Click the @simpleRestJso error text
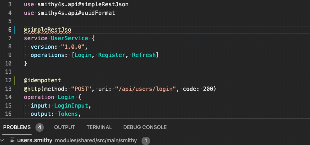Viewport: 310px width, 145px height. tap(48, 30)
